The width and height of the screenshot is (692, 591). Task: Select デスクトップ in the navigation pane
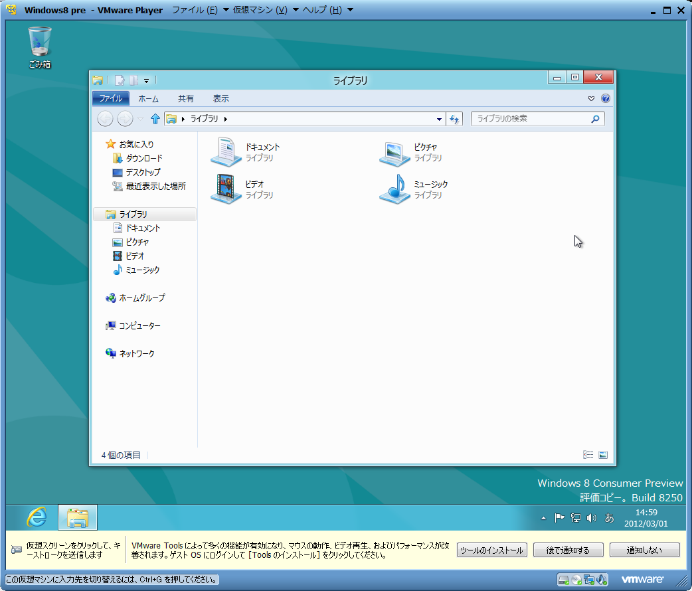tap(136, 172)
